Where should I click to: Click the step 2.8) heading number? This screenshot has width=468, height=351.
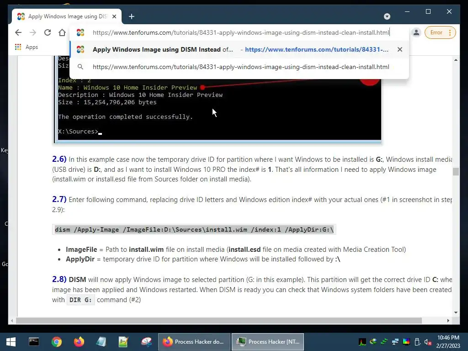59,279
